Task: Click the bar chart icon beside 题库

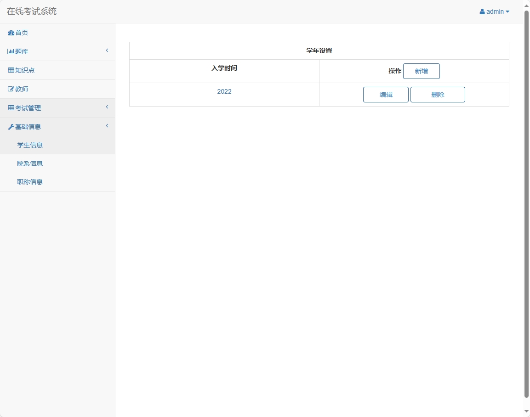Action: pos(11,51)
